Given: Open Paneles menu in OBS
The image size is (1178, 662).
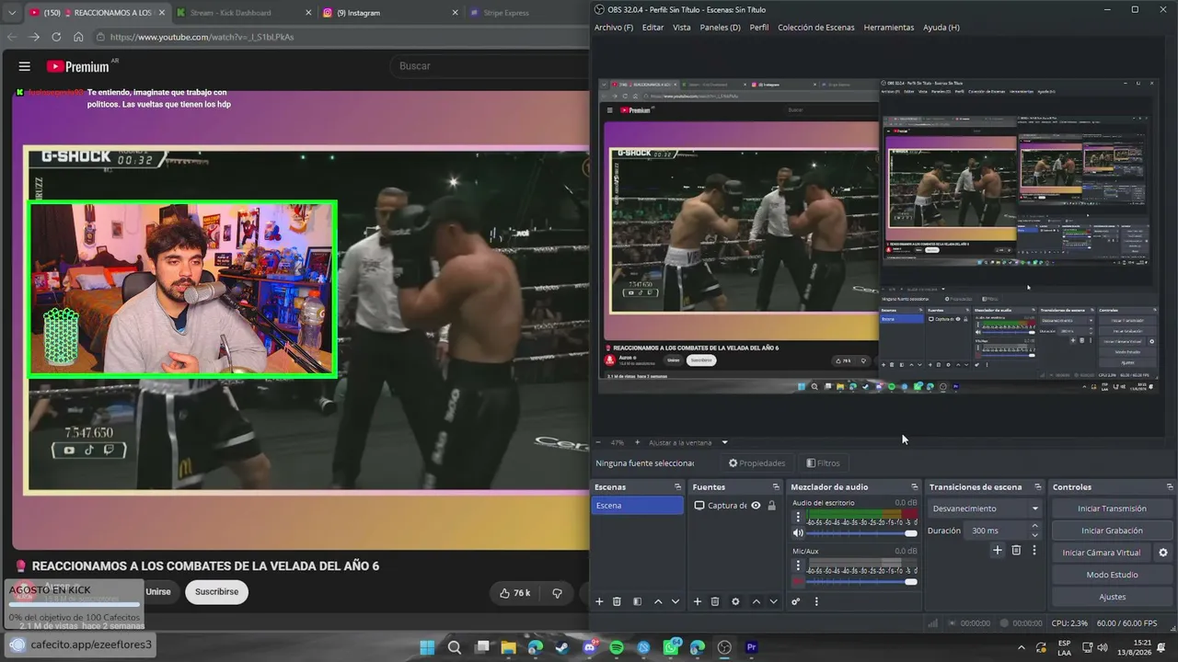Looking at the screenshot, I should point(720,28).
